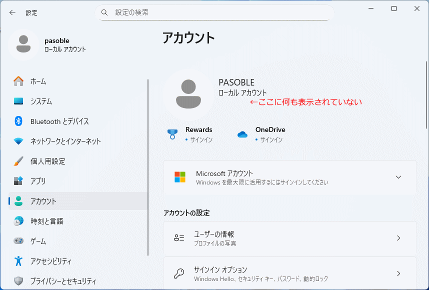Select the アプリ settings icon

click(x=18, y=181)
